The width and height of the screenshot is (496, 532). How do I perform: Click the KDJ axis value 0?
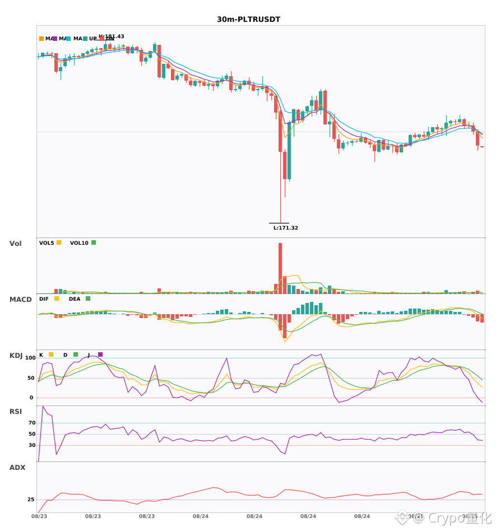[x=31, y=398]
